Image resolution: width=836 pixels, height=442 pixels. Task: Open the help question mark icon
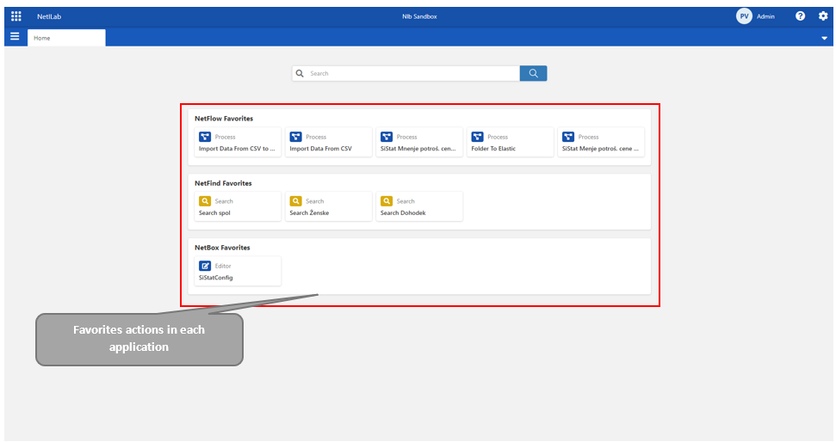point(800,15)
